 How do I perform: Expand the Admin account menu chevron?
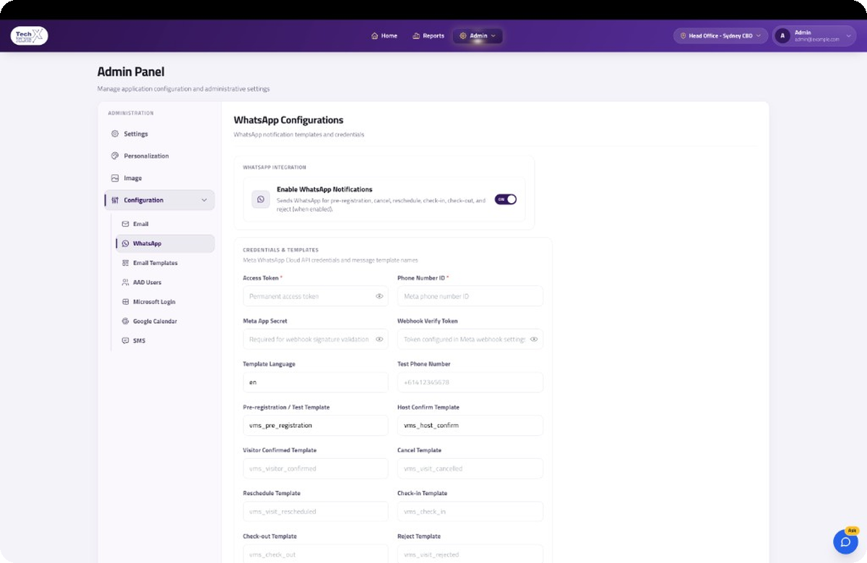(x=848, y=35)
